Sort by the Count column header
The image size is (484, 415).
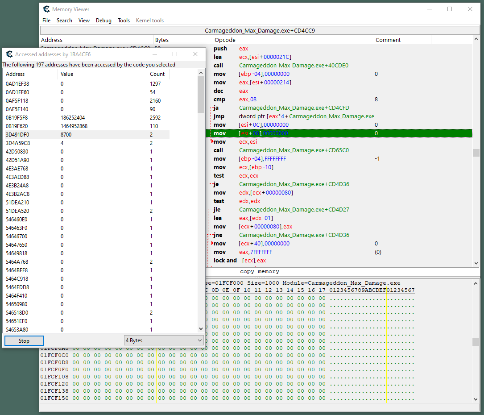157,74
